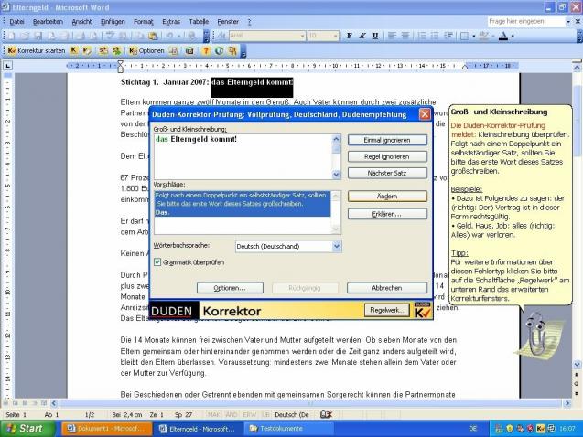Click the Duden Optionen toolbar icon
This screenshot has width=583, height=437.
pos(146,51)
